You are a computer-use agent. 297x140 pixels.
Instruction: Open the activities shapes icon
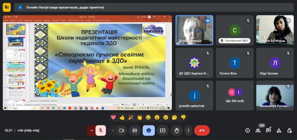coord(279,130)
